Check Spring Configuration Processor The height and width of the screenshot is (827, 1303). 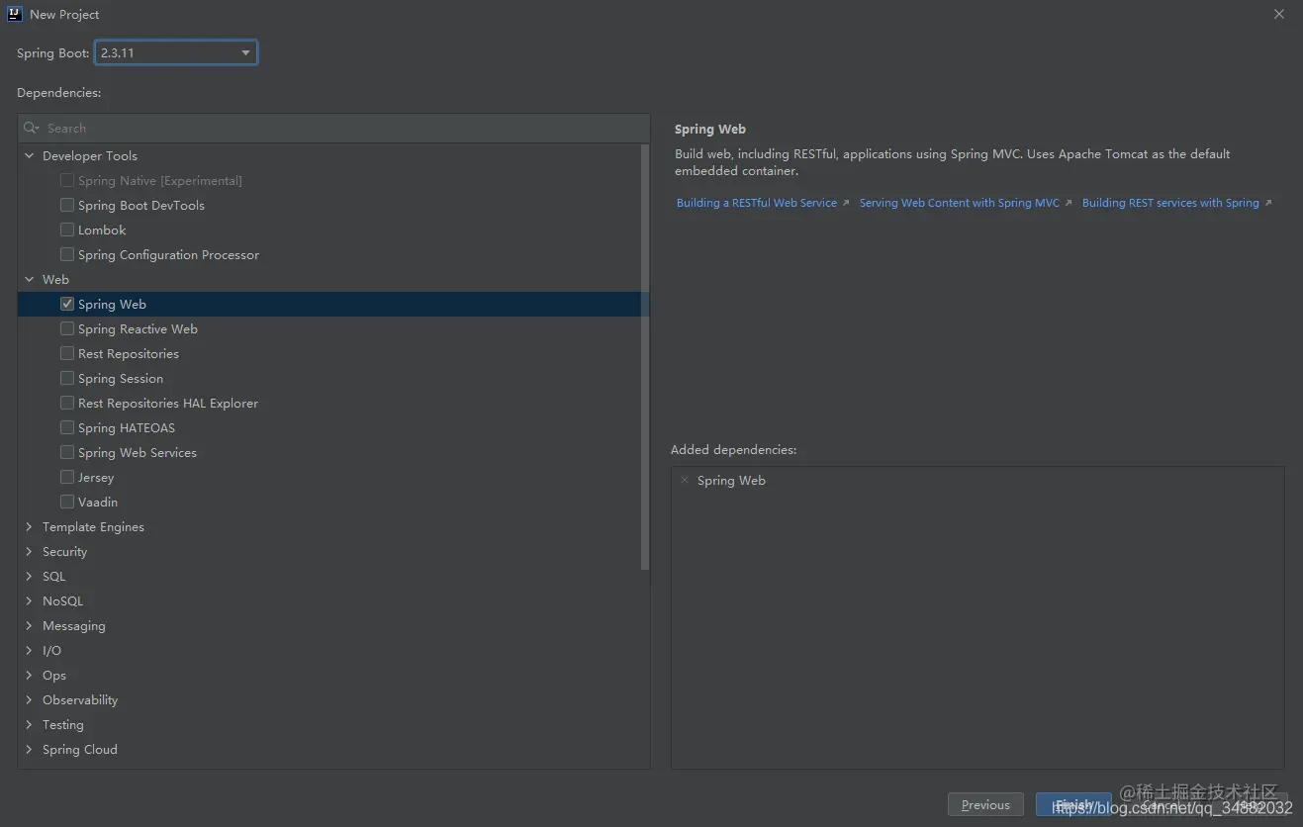pos(67,254)
